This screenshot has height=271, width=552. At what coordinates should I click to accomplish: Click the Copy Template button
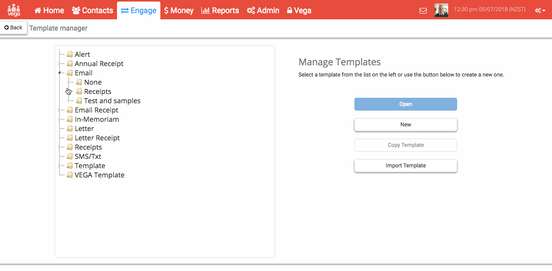click(406, 145)
